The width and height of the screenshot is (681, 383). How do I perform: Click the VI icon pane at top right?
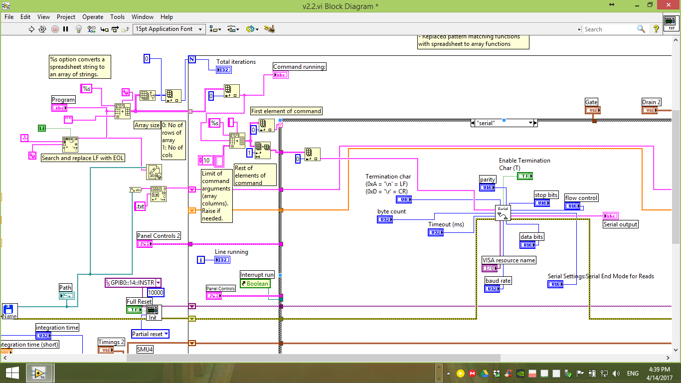[x=671, y=22]
